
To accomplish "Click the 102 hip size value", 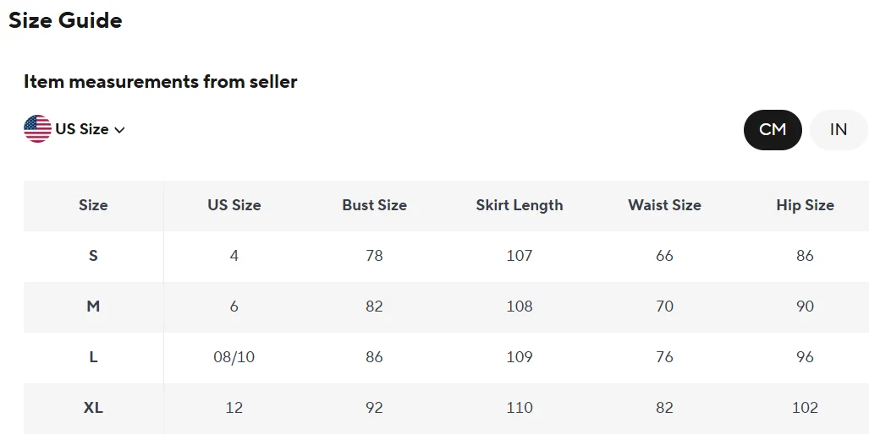I will pos(805,408).
